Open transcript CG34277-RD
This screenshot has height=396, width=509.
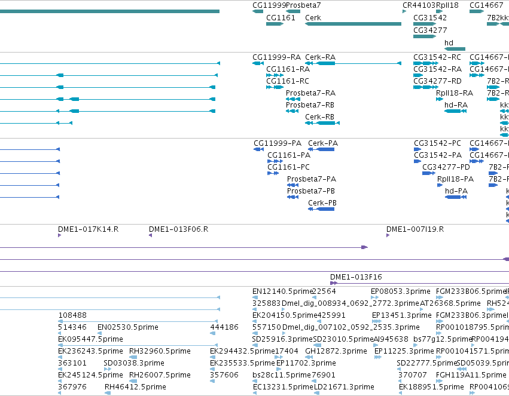[426, 87]
